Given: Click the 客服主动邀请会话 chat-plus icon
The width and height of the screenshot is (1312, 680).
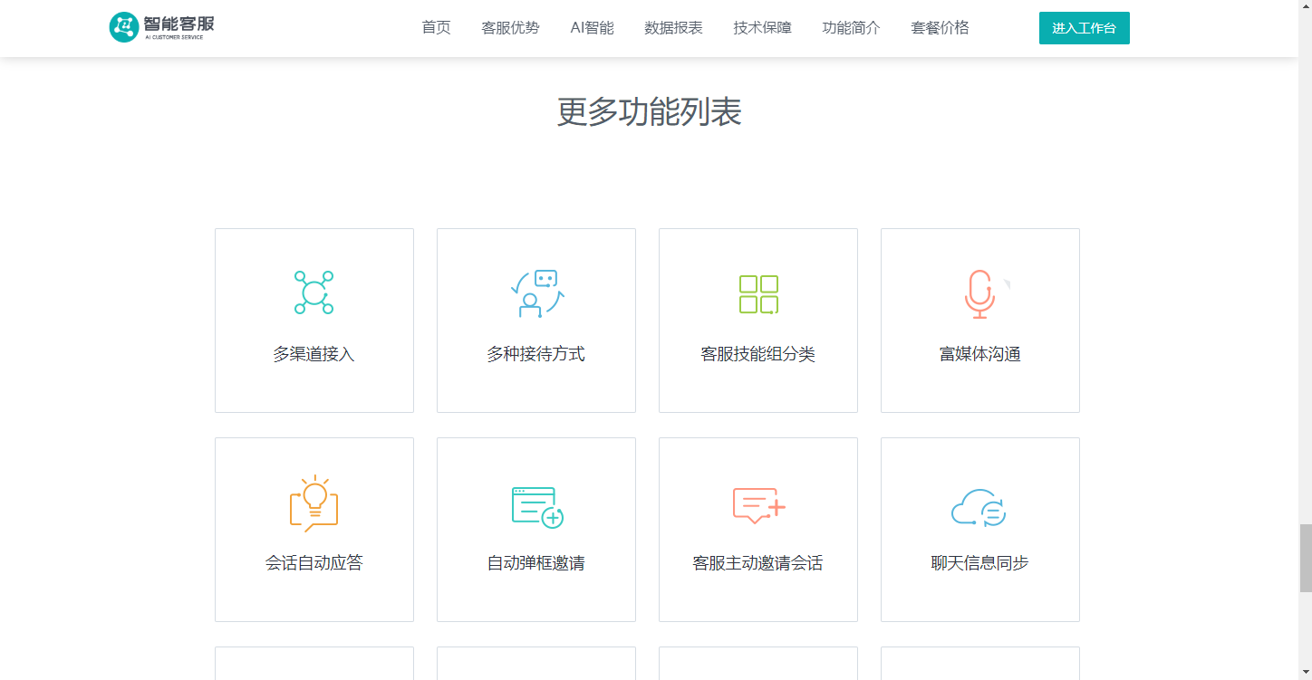Looking at the screenshot, I should (x=759, y=505).
